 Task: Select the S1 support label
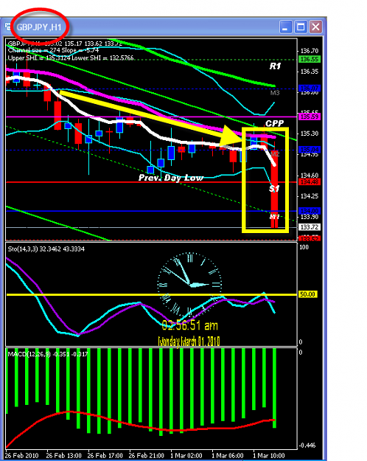coord(274,189)
